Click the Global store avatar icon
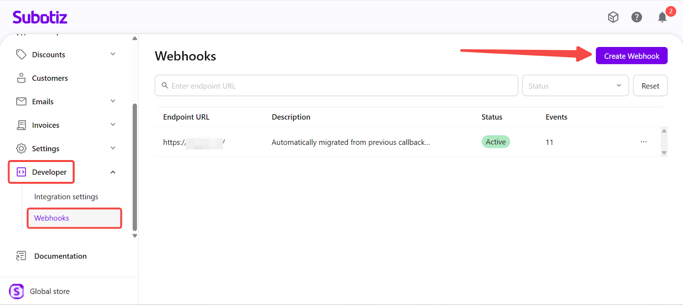Screen dimensions: 683x305 (17, 291)
